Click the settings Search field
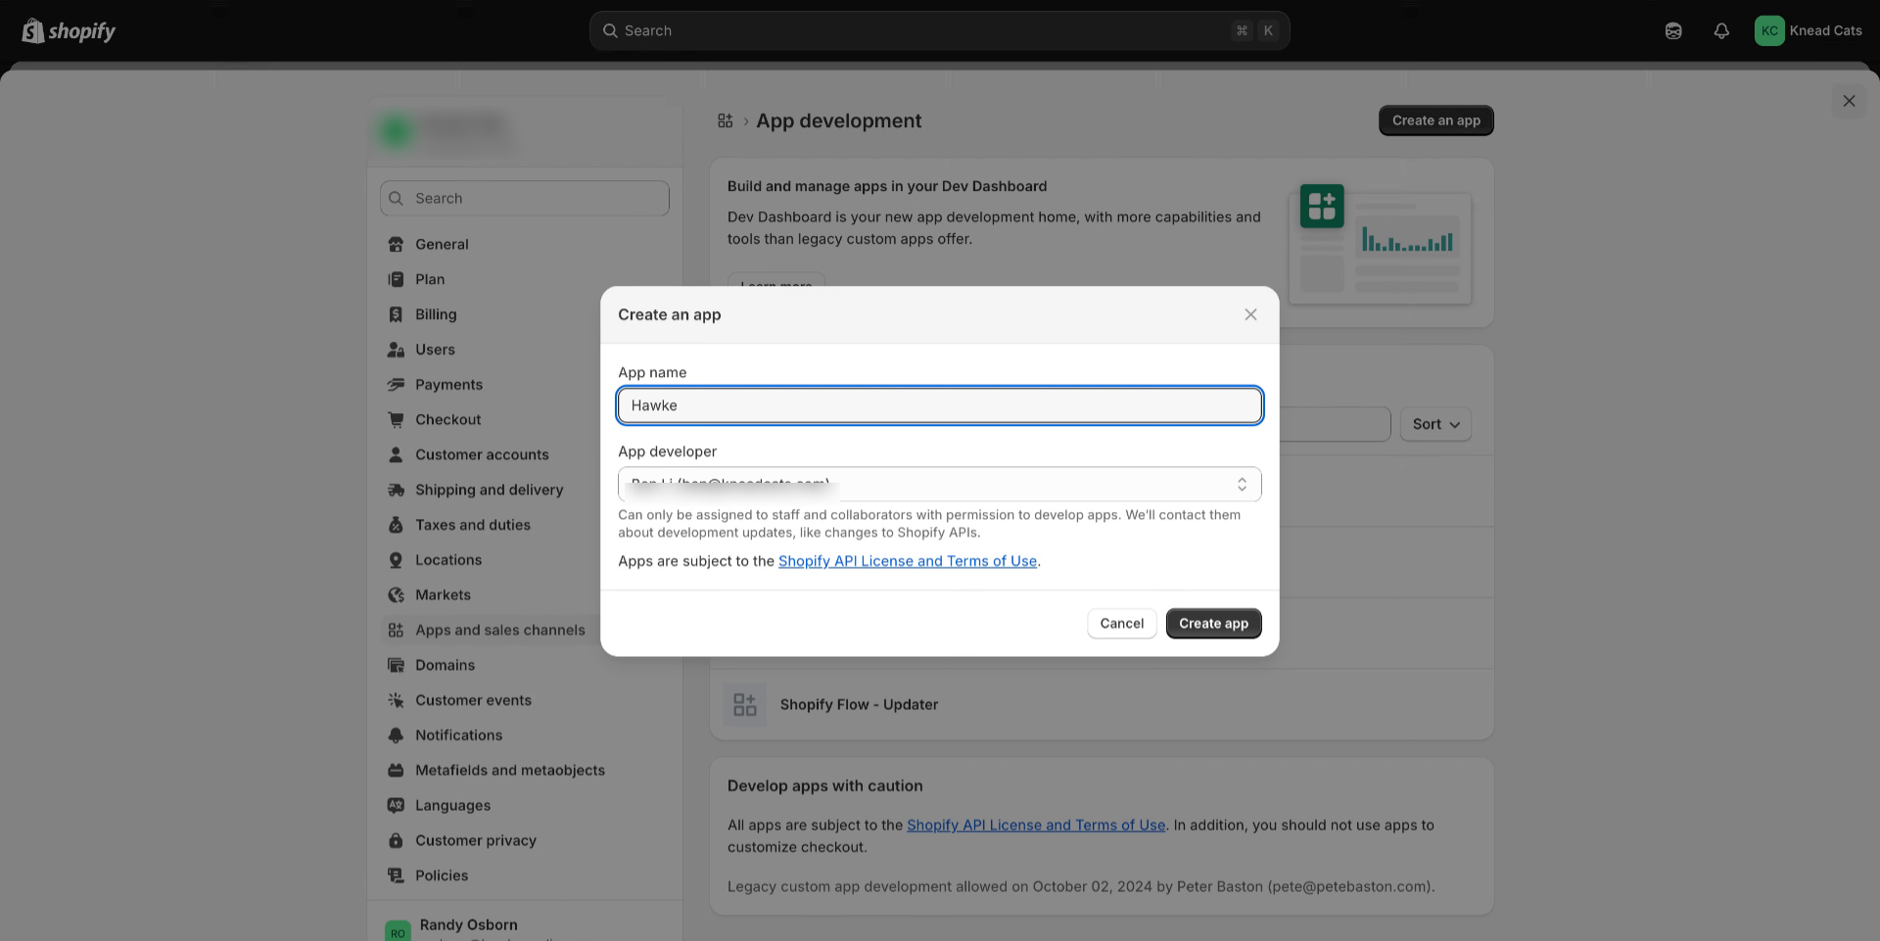1880x941 pixels. [x=525, y=199]
